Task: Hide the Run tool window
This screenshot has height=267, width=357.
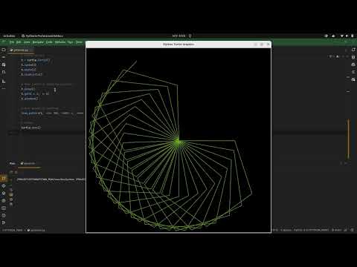Action: point(346,163)
